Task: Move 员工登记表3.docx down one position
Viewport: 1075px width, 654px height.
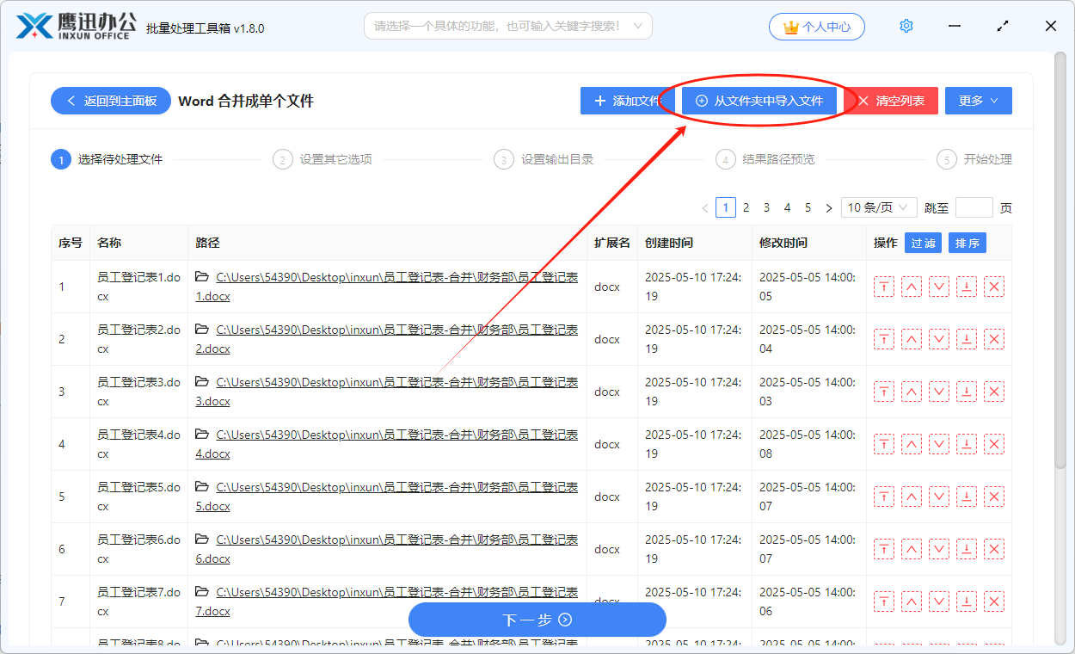Action: pos(938,392)
